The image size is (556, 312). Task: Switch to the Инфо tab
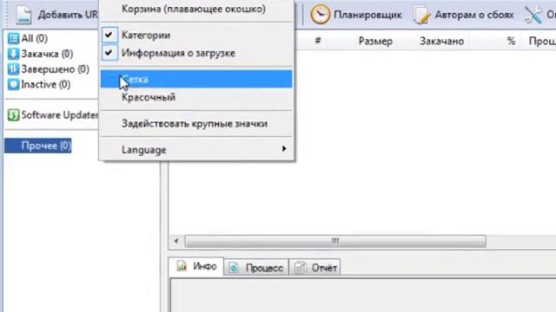coord(196,266)
